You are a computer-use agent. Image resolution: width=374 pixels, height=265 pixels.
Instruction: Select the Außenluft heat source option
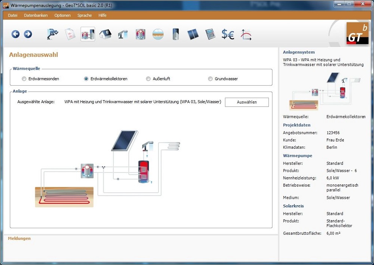(x=148, y=79)
